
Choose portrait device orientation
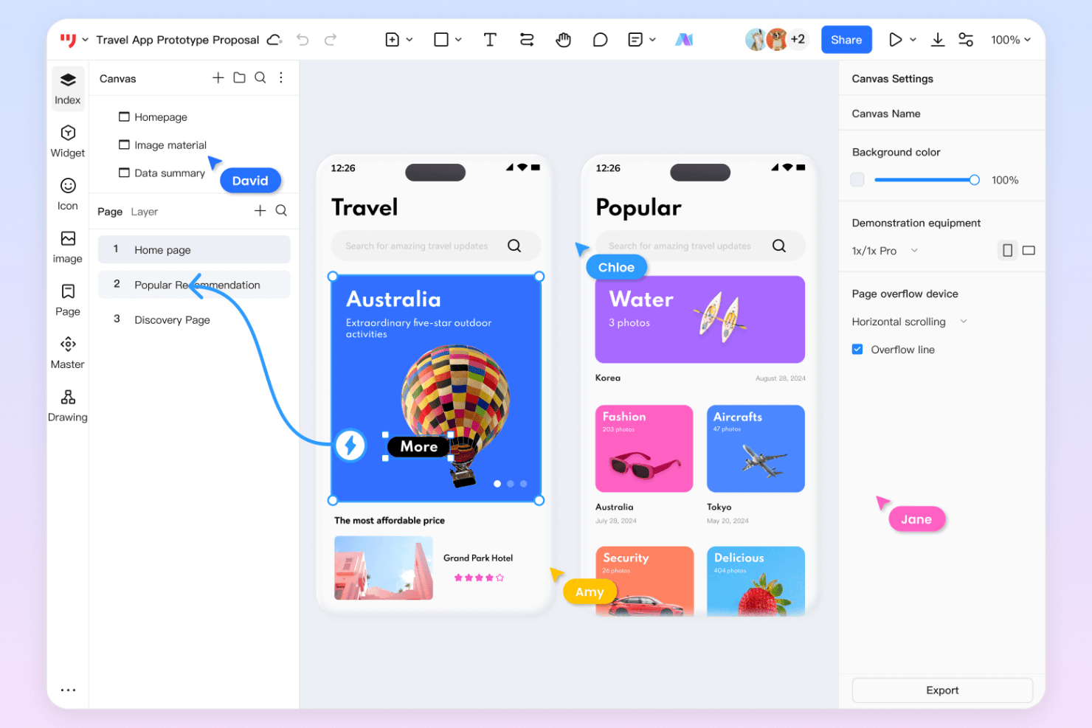(1007, 251)
